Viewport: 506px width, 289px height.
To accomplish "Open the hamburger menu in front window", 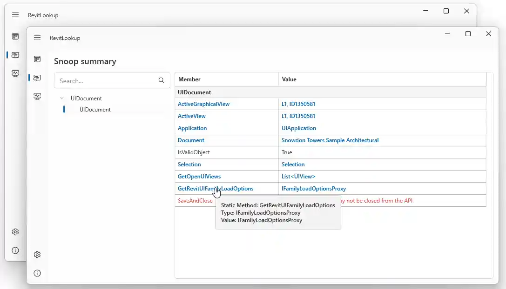I will coord(37,38).
